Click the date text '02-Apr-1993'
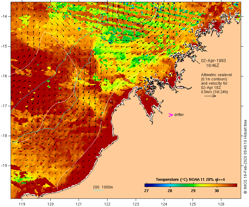Screen dimensions: 249x207 pyautogui.click(x=213, y=61)
